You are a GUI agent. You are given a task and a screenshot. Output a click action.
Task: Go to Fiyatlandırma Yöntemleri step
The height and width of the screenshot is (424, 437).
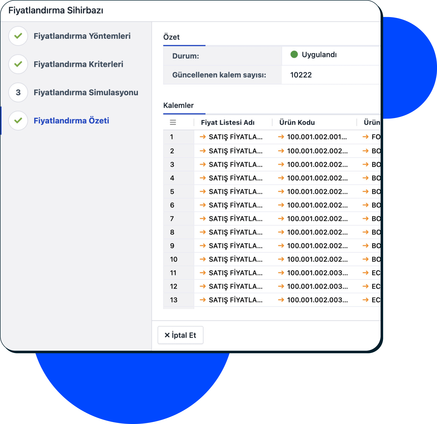82,36
